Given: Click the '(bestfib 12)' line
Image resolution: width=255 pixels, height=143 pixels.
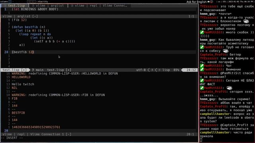Looking at the screenshot, I should click(x=23, y=52).
